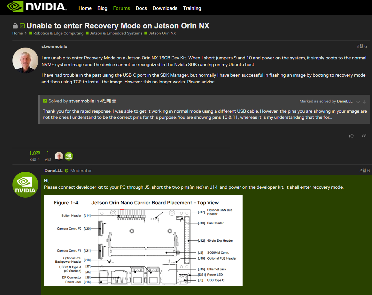Open stvenmobile's profile avatar on first post

coord(25,60)
